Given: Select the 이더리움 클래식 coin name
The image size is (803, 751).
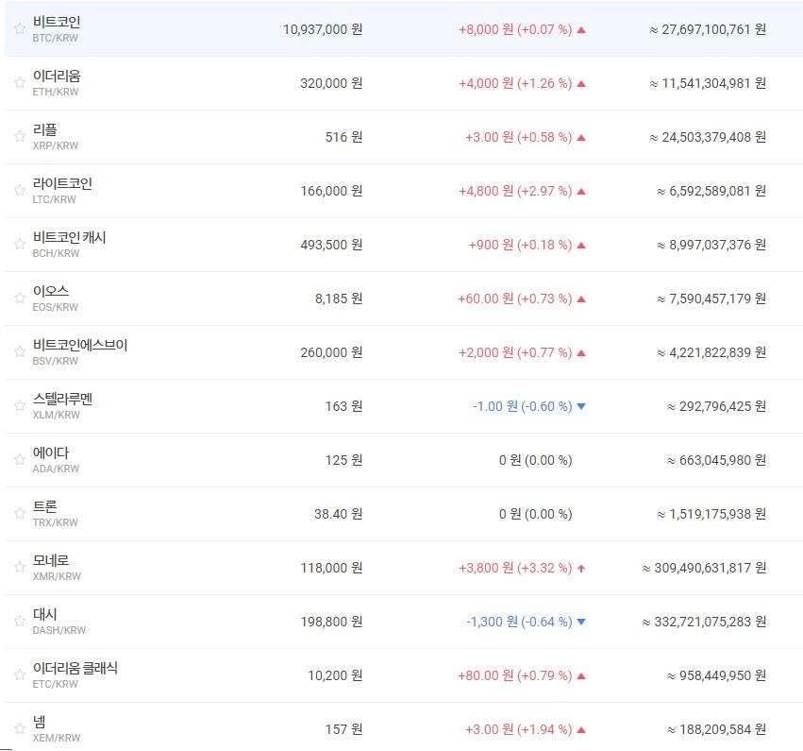Looking at the screenshot, I should pos(75,668).
